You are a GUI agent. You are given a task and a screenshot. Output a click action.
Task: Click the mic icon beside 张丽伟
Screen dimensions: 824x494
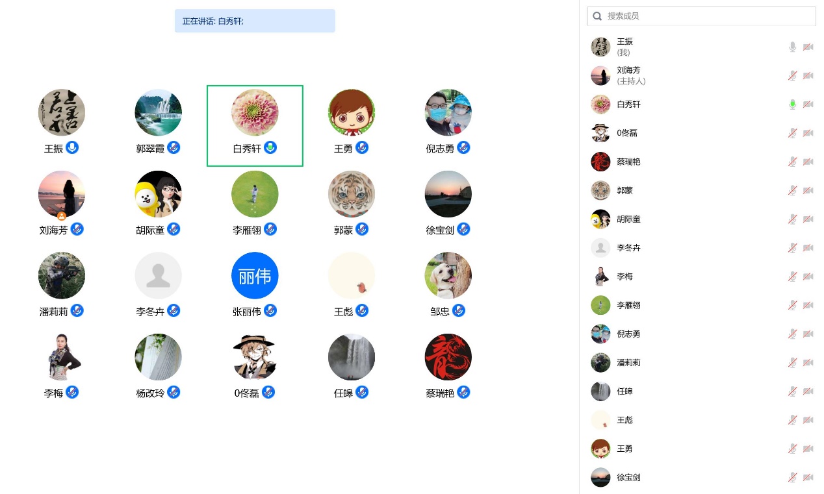click(270, 310)
